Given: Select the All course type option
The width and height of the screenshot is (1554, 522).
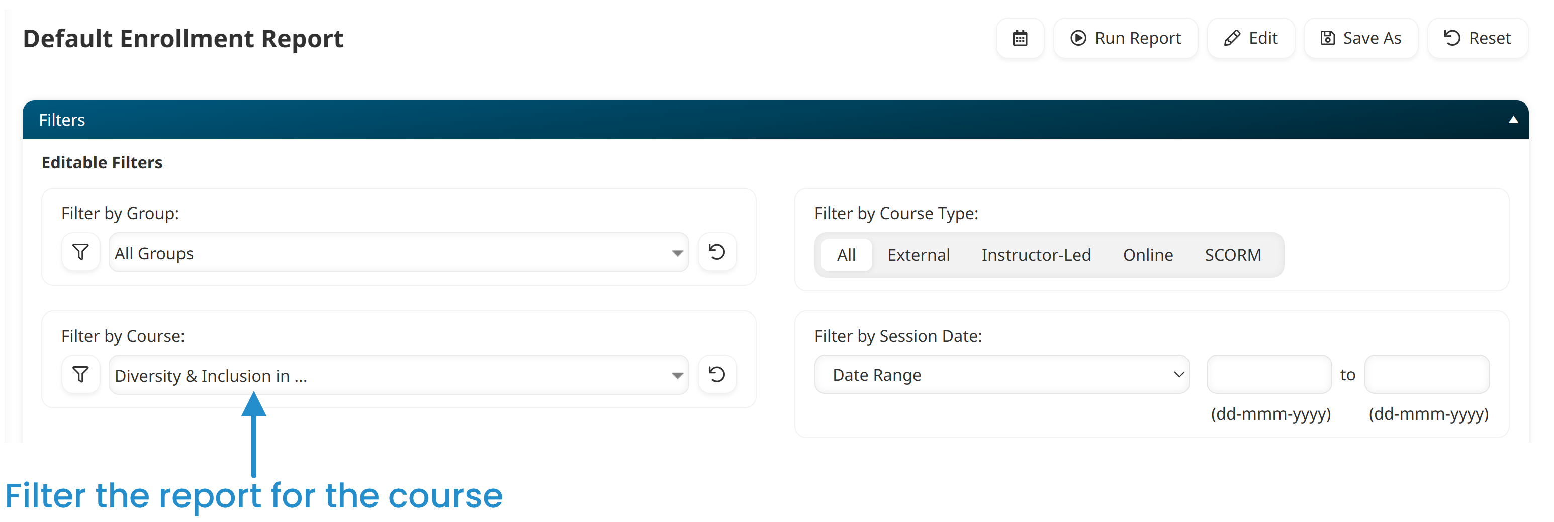Looking at the screenshot, I should click(846, 255).
